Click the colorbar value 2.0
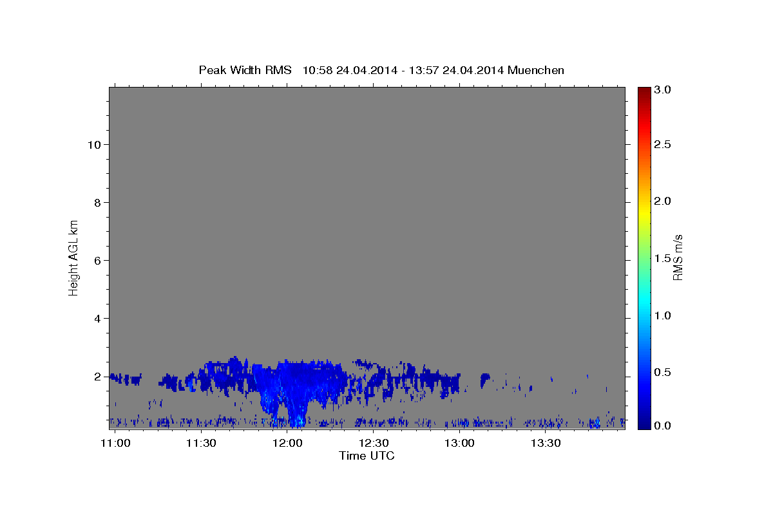Image resolution: width=773 pixels, height=515 pixels. [662, 201]
